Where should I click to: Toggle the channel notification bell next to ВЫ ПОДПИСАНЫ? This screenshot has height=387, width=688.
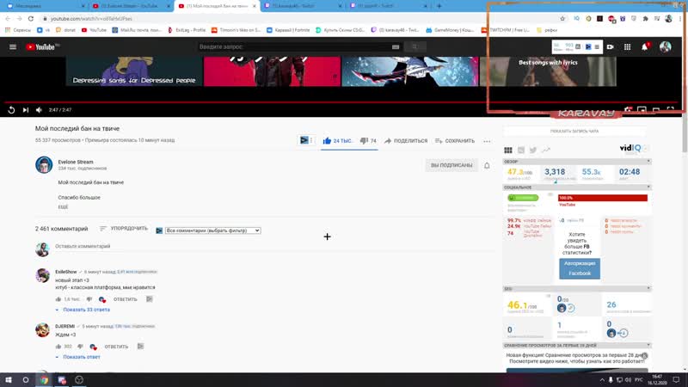point(487,165)
